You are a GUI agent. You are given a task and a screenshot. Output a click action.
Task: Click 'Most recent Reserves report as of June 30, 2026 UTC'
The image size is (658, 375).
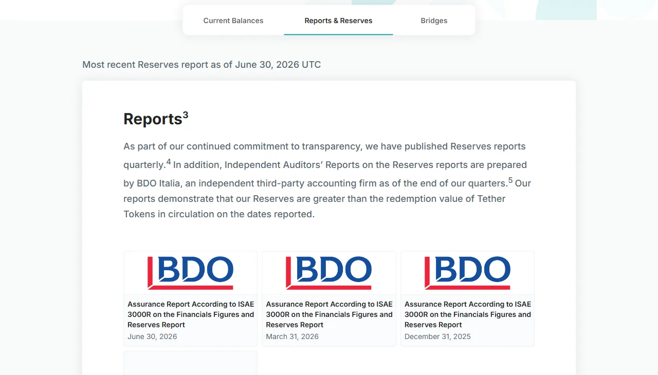202,65
